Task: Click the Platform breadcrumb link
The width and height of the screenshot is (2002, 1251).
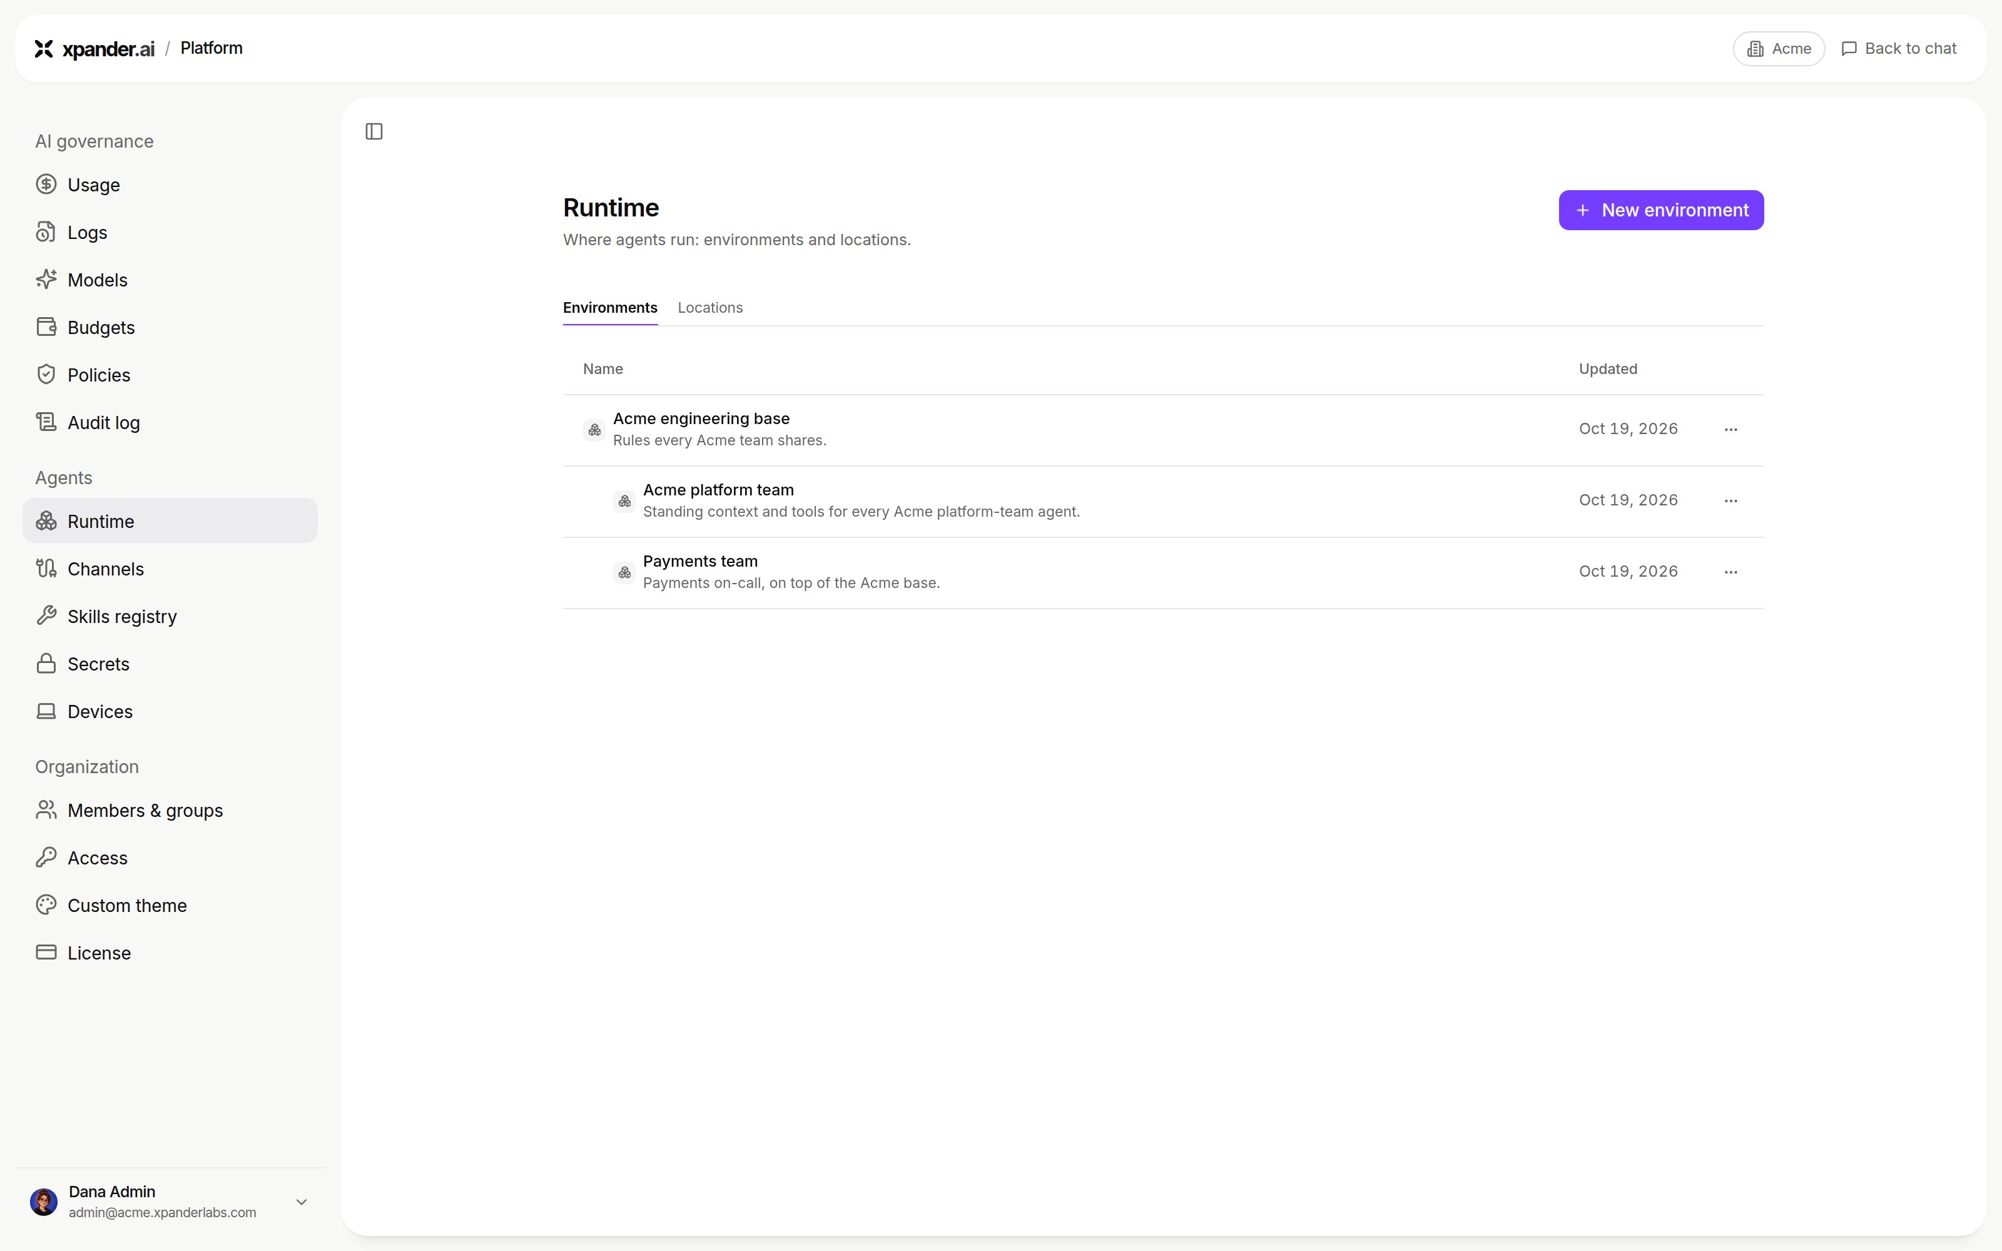Action: click(211, 48)
